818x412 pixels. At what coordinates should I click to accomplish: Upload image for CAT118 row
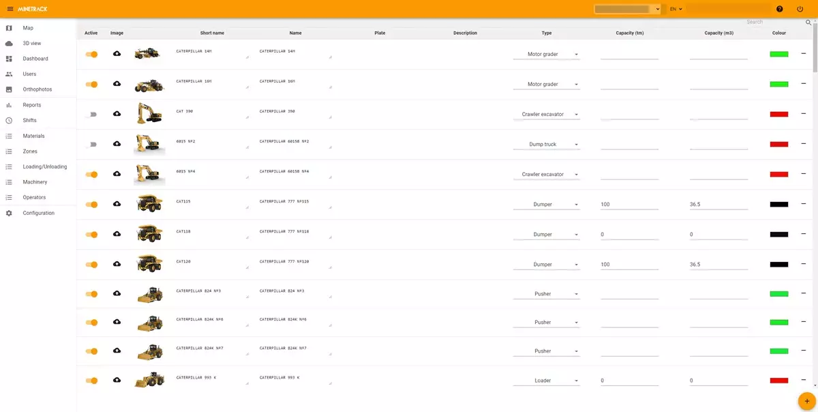coord(117,234)
